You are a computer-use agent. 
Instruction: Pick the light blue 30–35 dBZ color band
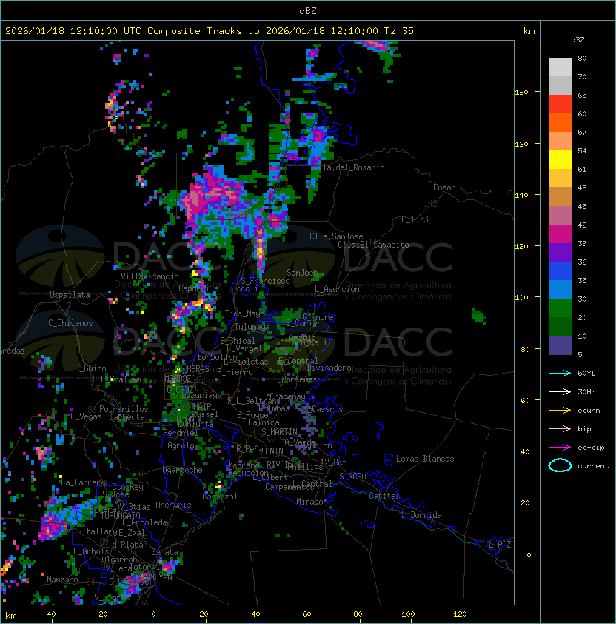click(560, 289)
